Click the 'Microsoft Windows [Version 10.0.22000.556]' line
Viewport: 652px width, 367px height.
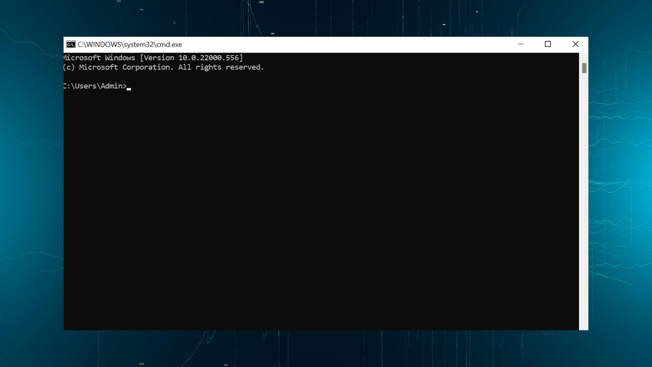[x=153, y=58]
